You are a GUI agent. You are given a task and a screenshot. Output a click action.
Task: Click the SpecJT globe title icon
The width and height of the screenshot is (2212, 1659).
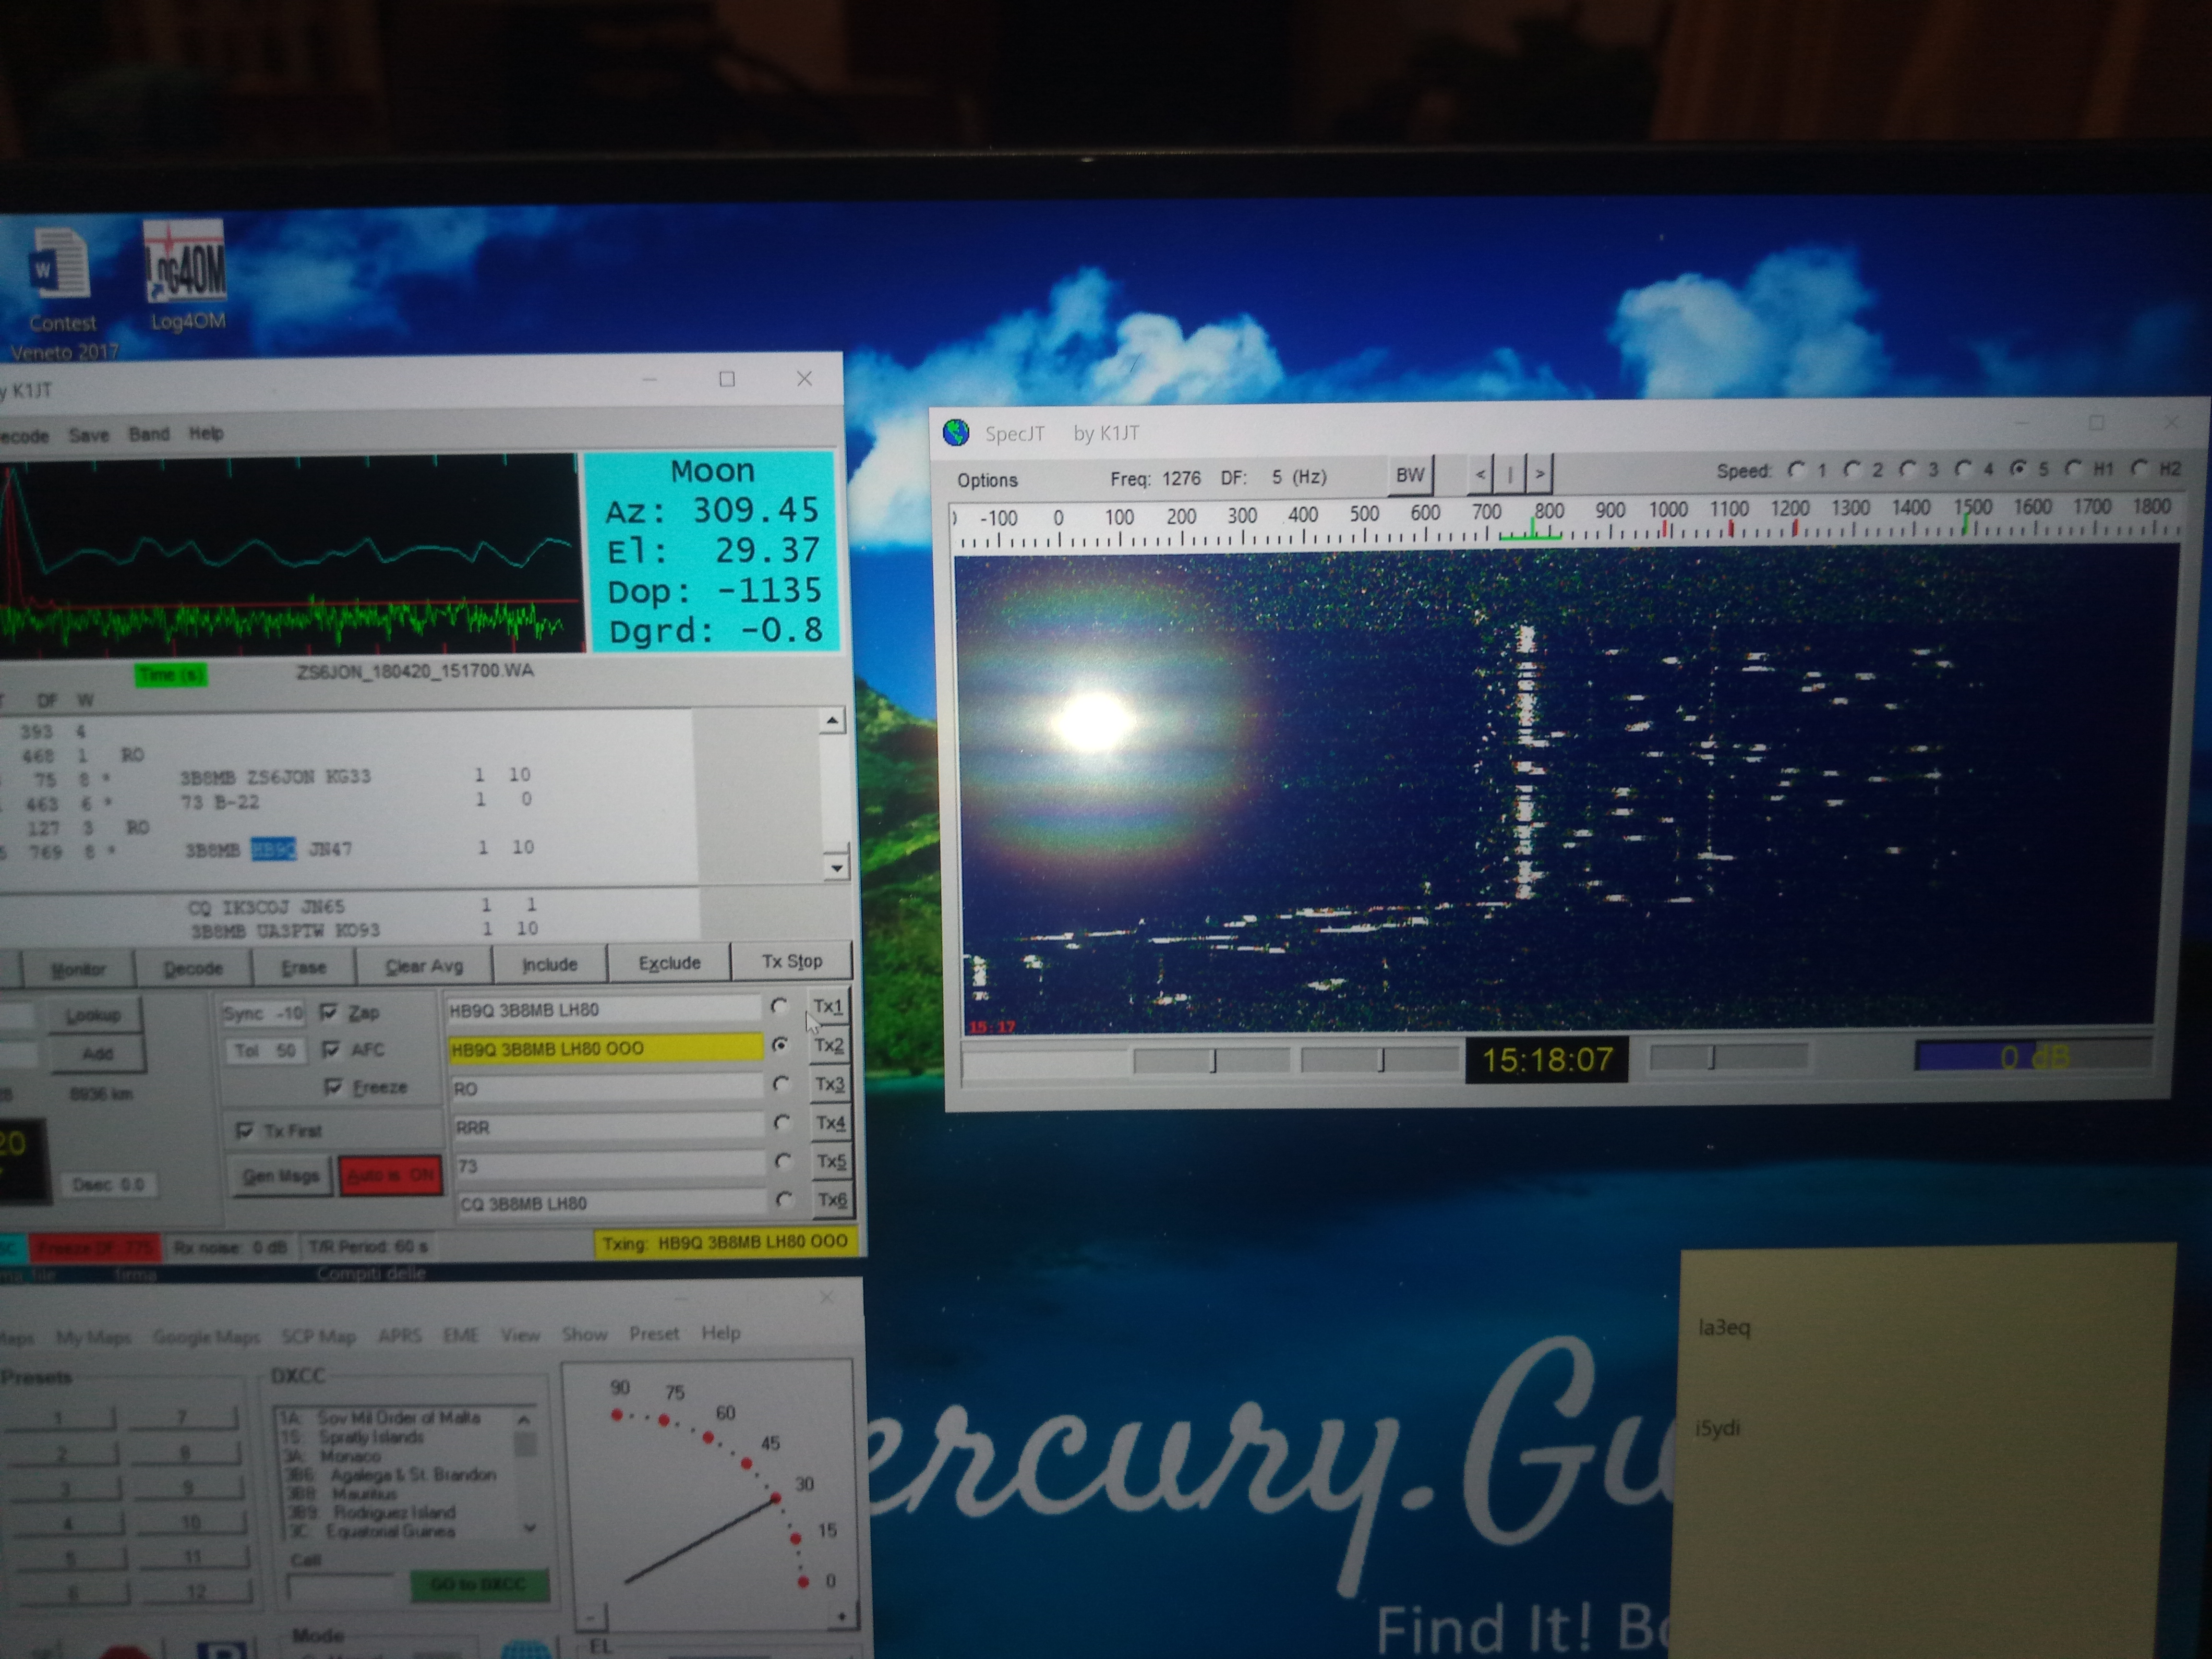(x=956, y=433)
